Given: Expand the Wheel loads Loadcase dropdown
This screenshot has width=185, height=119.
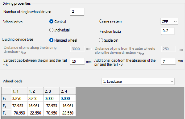Looking at the screenshot, I should pos(138,81).
